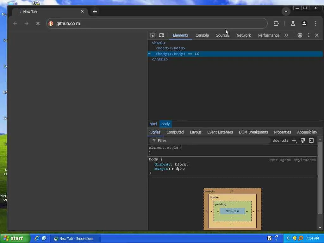Open the Windows start menu
324x243 pixels.
15,238
